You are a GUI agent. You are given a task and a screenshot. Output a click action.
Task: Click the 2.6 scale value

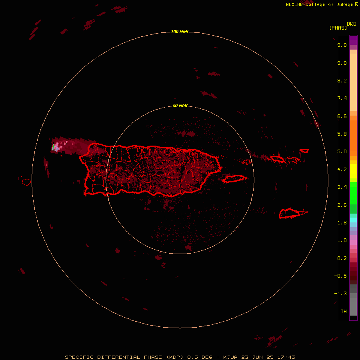(x=342, y=205)
